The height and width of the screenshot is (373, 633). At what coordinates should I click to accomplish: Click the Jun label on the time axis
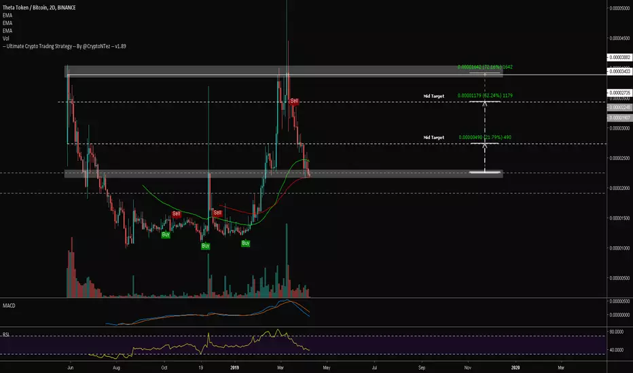tap(70, 368)
